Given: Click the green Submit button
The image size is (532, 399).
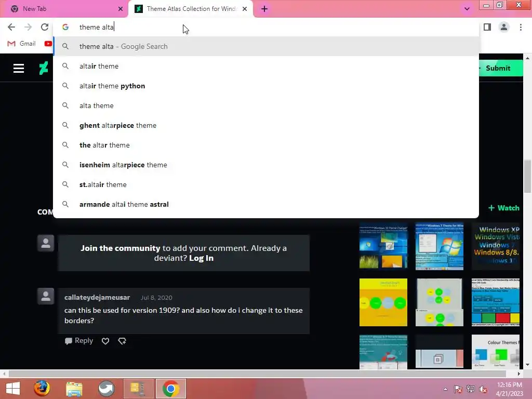Looking at the screenshot, I should [x=501, y=68].
